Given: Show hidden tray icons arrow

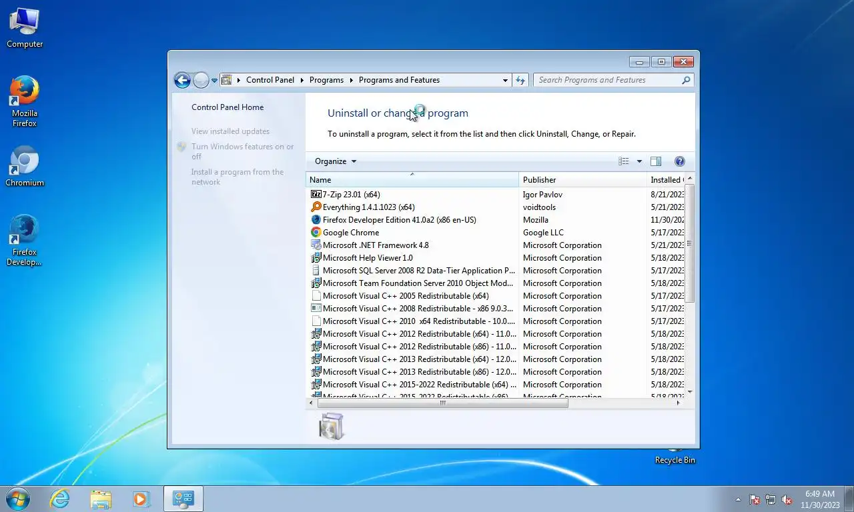Looking at the screenshot, I should (x=738, y=499).
